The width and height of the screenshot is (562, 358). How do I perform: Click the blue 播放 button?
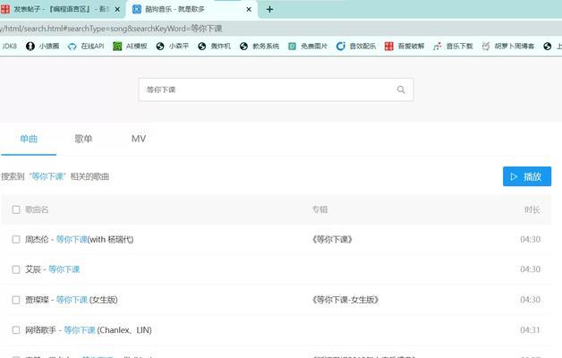pos(527,176)
